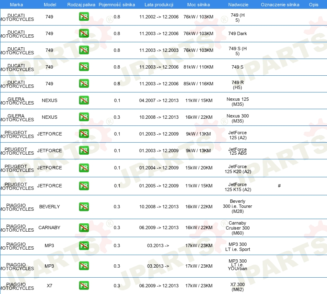Click the fuel icon in the Piaggio Carnaby row
327x294 pixels.
(84, 228)
